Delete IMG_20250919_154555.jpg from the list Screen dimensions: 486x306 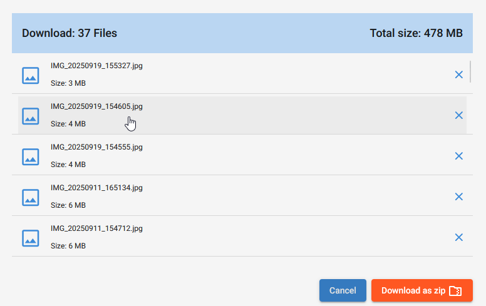click(458, 156)
